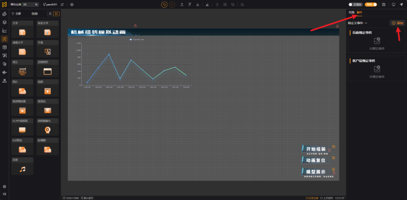Open the layers panel in the left sidebar
This screenshot has height=200, width=407.
click(x=5, y=22)
